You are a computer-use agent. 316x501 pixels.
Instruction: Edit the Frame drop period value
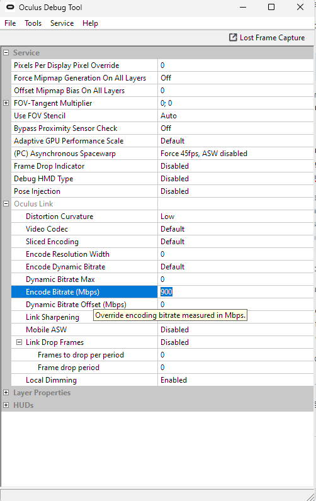235,368
